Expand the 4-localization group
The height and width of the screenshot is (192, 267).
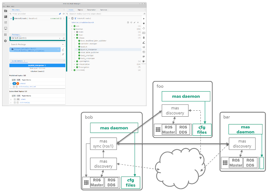(75, 64)
